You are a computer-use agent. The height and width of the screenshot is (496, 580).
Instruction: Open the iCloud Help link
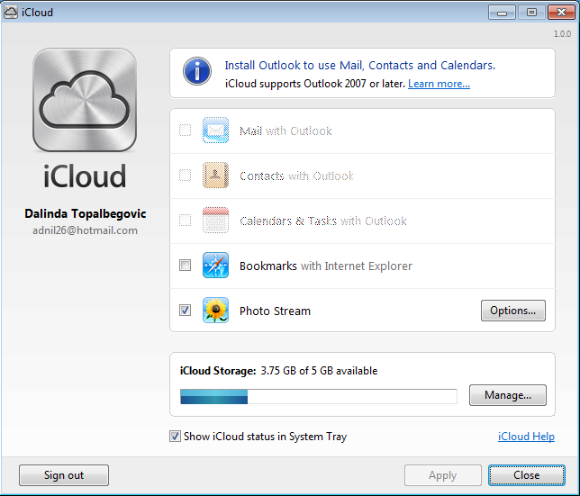tap(526, 437)
